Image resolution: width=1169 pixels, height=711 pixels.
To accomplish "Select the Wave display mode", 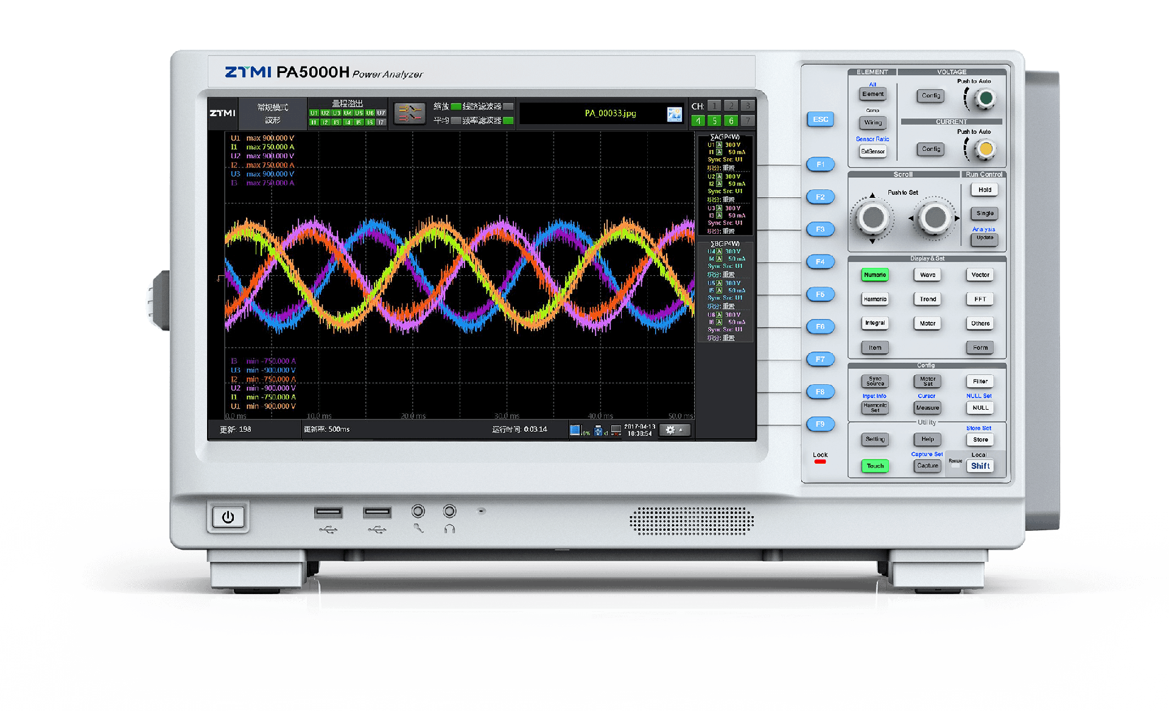I will click(927, 275).
